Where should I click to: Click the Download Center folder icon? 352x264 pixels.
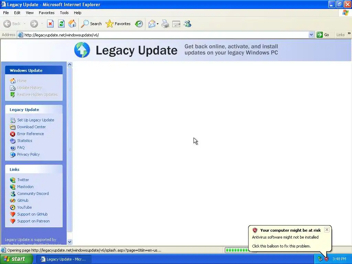13,127
